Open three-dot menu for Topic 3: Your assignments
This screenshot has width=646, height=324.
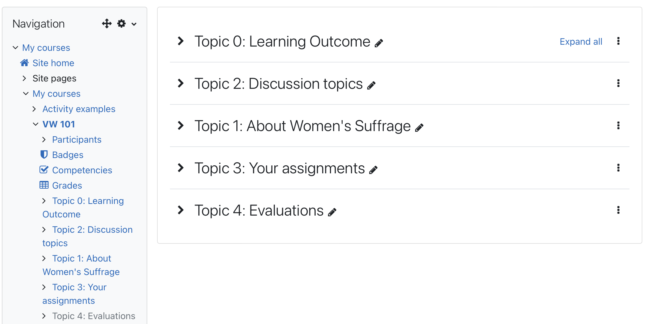618,168
